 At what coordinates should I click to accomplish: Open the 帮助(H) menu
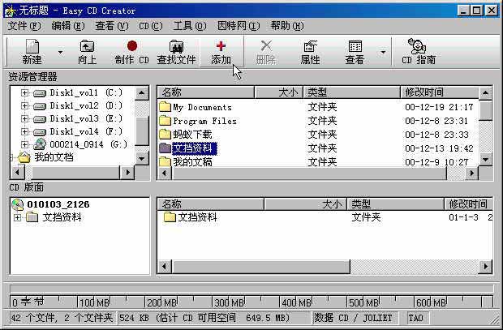(x=286, y=26)
